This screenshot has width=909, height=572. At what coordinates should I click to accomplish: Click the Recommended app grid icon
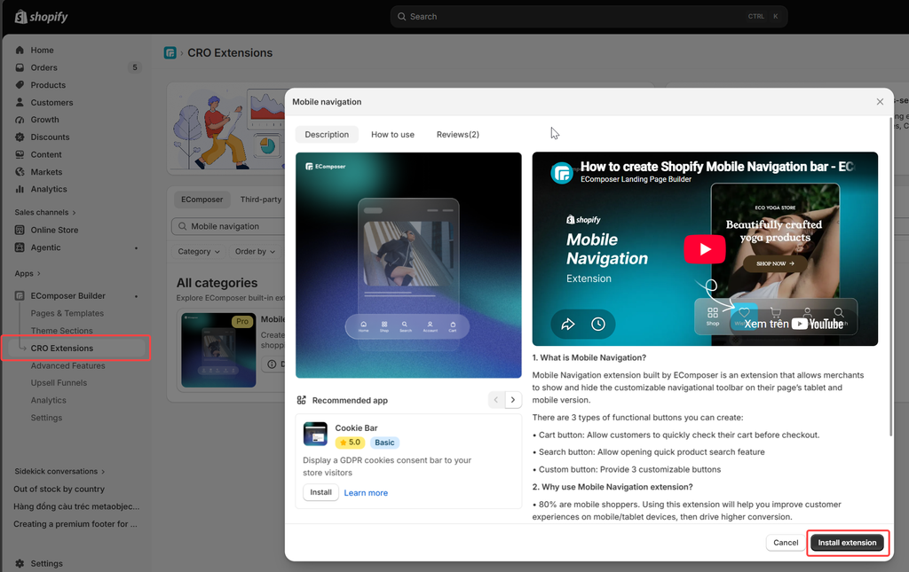[302, 400]
